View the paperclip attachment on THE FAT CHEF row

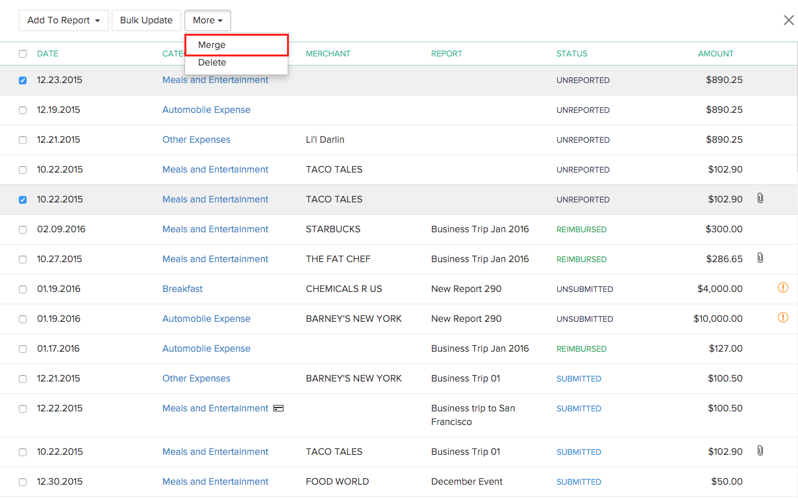tap(760, 258)
